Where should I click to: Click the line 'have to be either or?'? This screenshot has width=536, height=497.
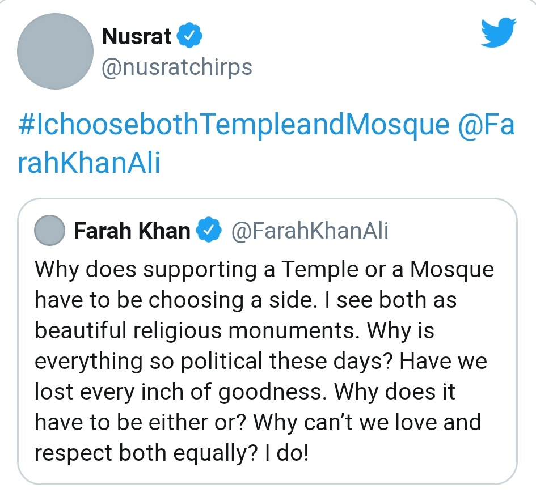[258, 423]
